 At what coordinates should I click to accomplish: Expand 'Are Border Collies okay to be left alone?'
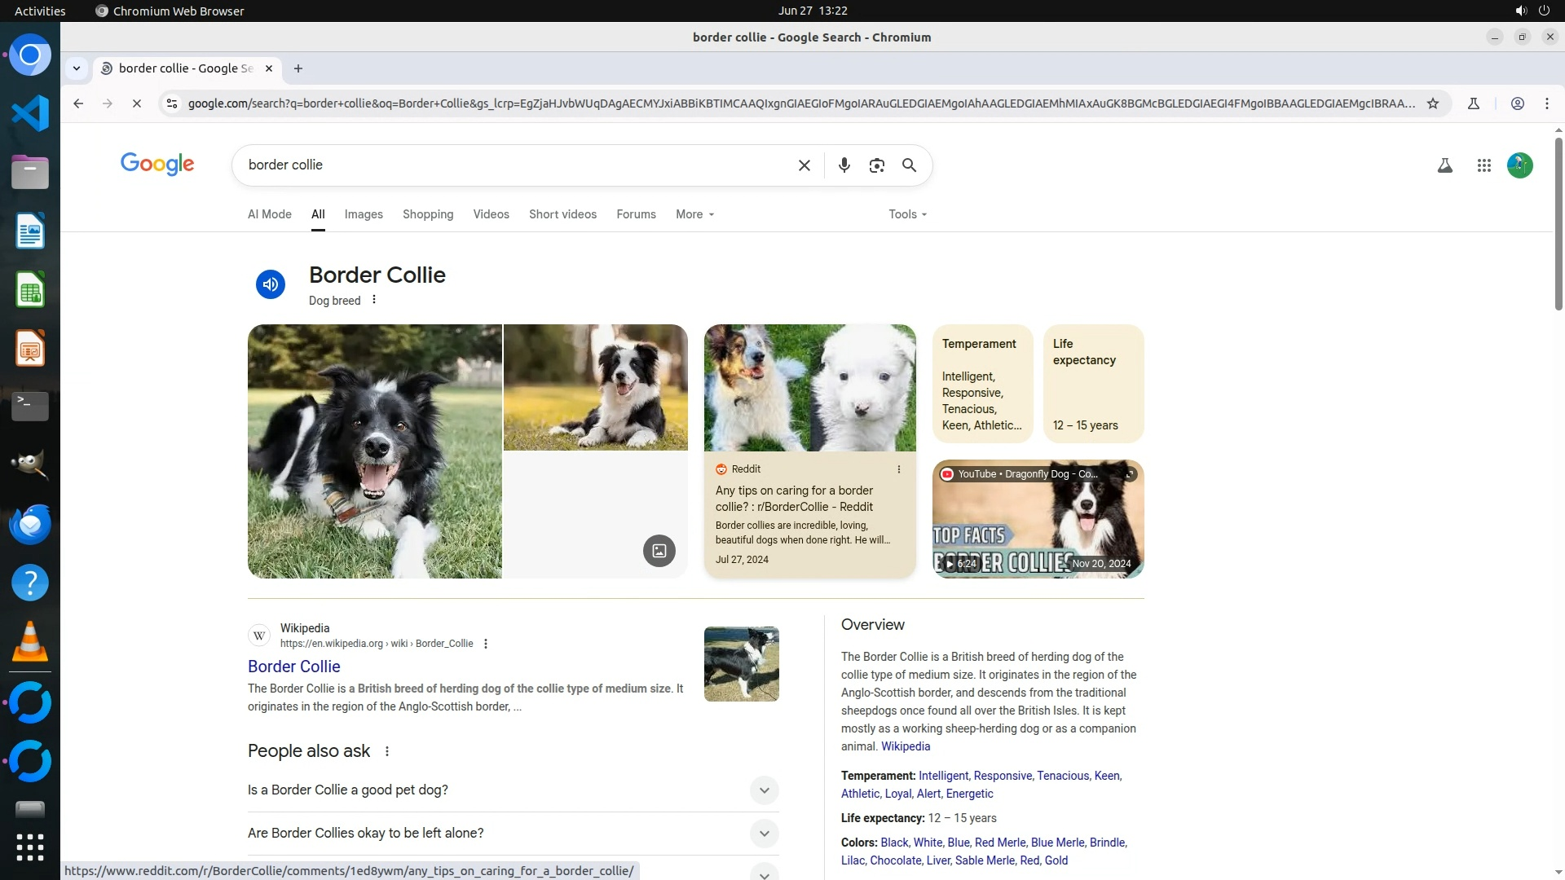pos(764,834)
